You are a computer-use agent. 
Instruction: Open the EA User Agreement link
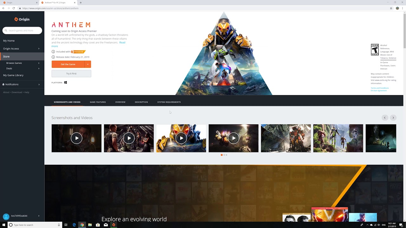pyautogui.click(x=379, y=91)
